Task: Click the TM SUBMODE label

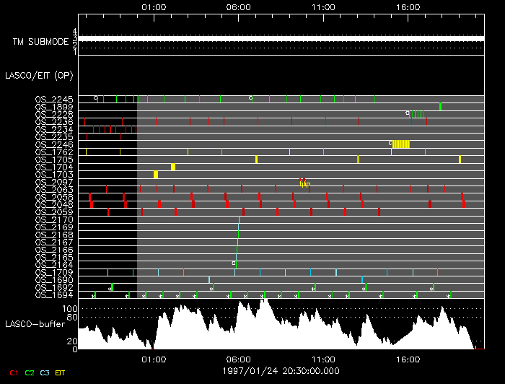Action: point(40,42)
